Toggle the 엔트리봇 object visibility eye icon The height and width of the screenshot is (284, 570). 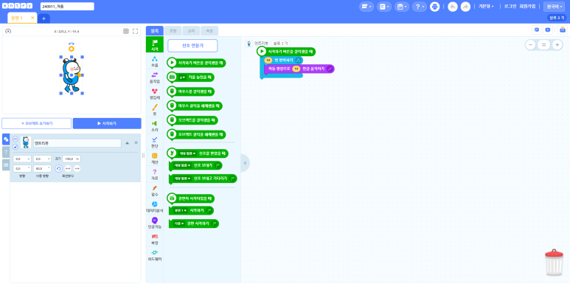click(15, 139)
